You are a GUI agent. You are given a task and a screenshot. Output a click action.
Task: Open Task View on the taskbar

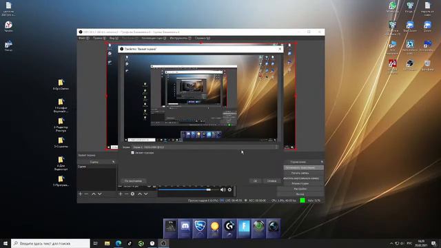[95, 243]
